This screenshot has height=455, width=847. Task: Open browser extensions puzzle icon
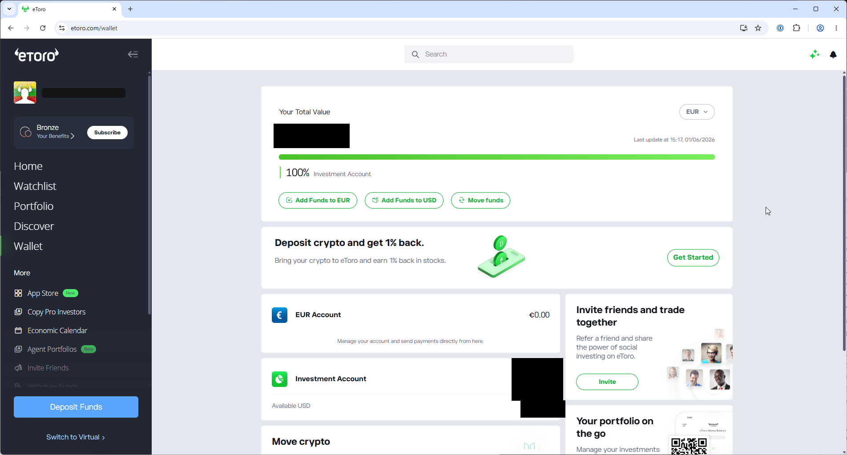point(797,28)
